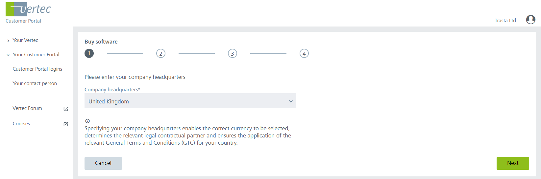Click step 1 circle in wizard
The image size is (541, 179).
tap(89, 53)
